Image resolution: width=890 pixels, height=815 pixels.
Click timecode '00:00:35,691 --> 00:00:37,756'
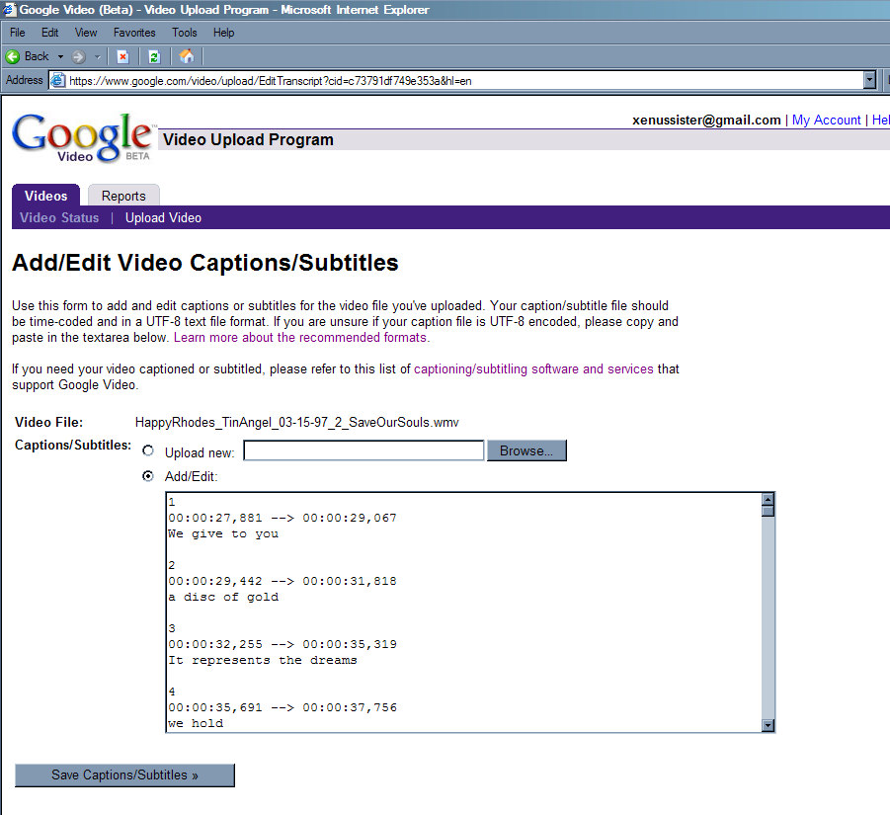pyautogui.click(x=283, y=707)
